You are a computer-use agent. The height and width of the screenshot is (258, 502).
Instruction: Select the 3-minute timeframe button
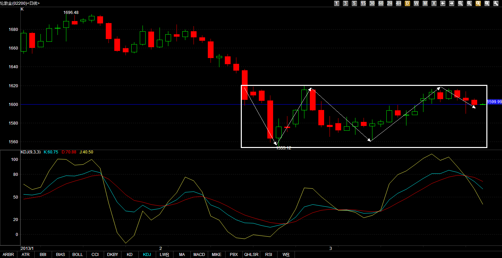point(346,3)
